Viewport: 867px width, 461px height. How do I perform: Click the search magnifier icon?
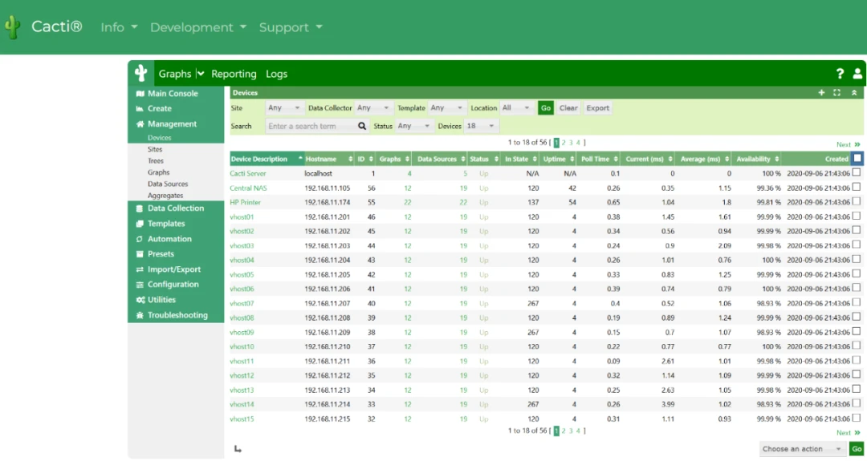[x=361, y=126]
